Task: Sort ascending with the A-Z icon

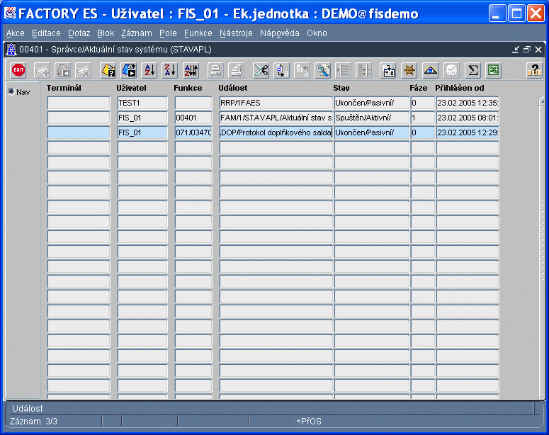Action: click(x=149, y=70)
